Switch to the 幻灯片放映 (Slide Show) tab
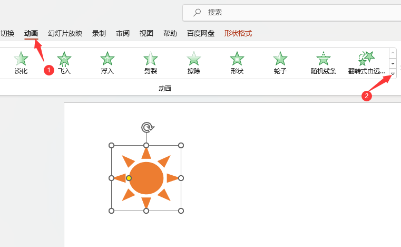Viewport: 401px width, 247px height. click(x=65, y=33)
